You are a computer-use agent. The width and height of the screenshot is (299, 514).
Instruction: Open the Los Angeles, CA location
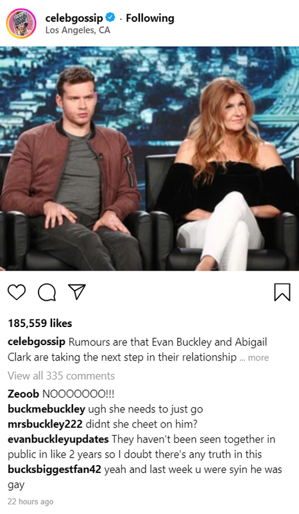click(x=78, y=30)
